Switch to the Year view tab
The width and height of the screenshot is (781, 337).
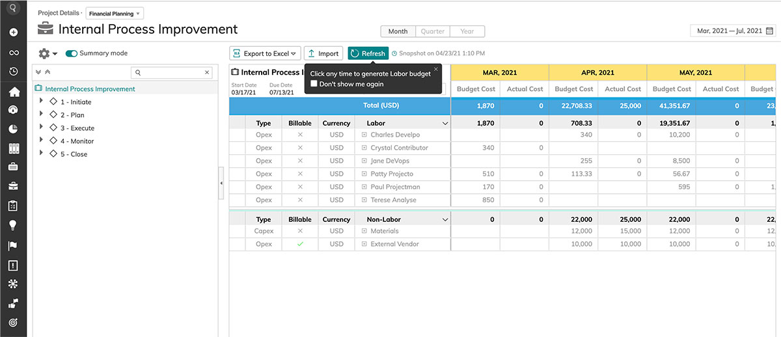point(467,31)
